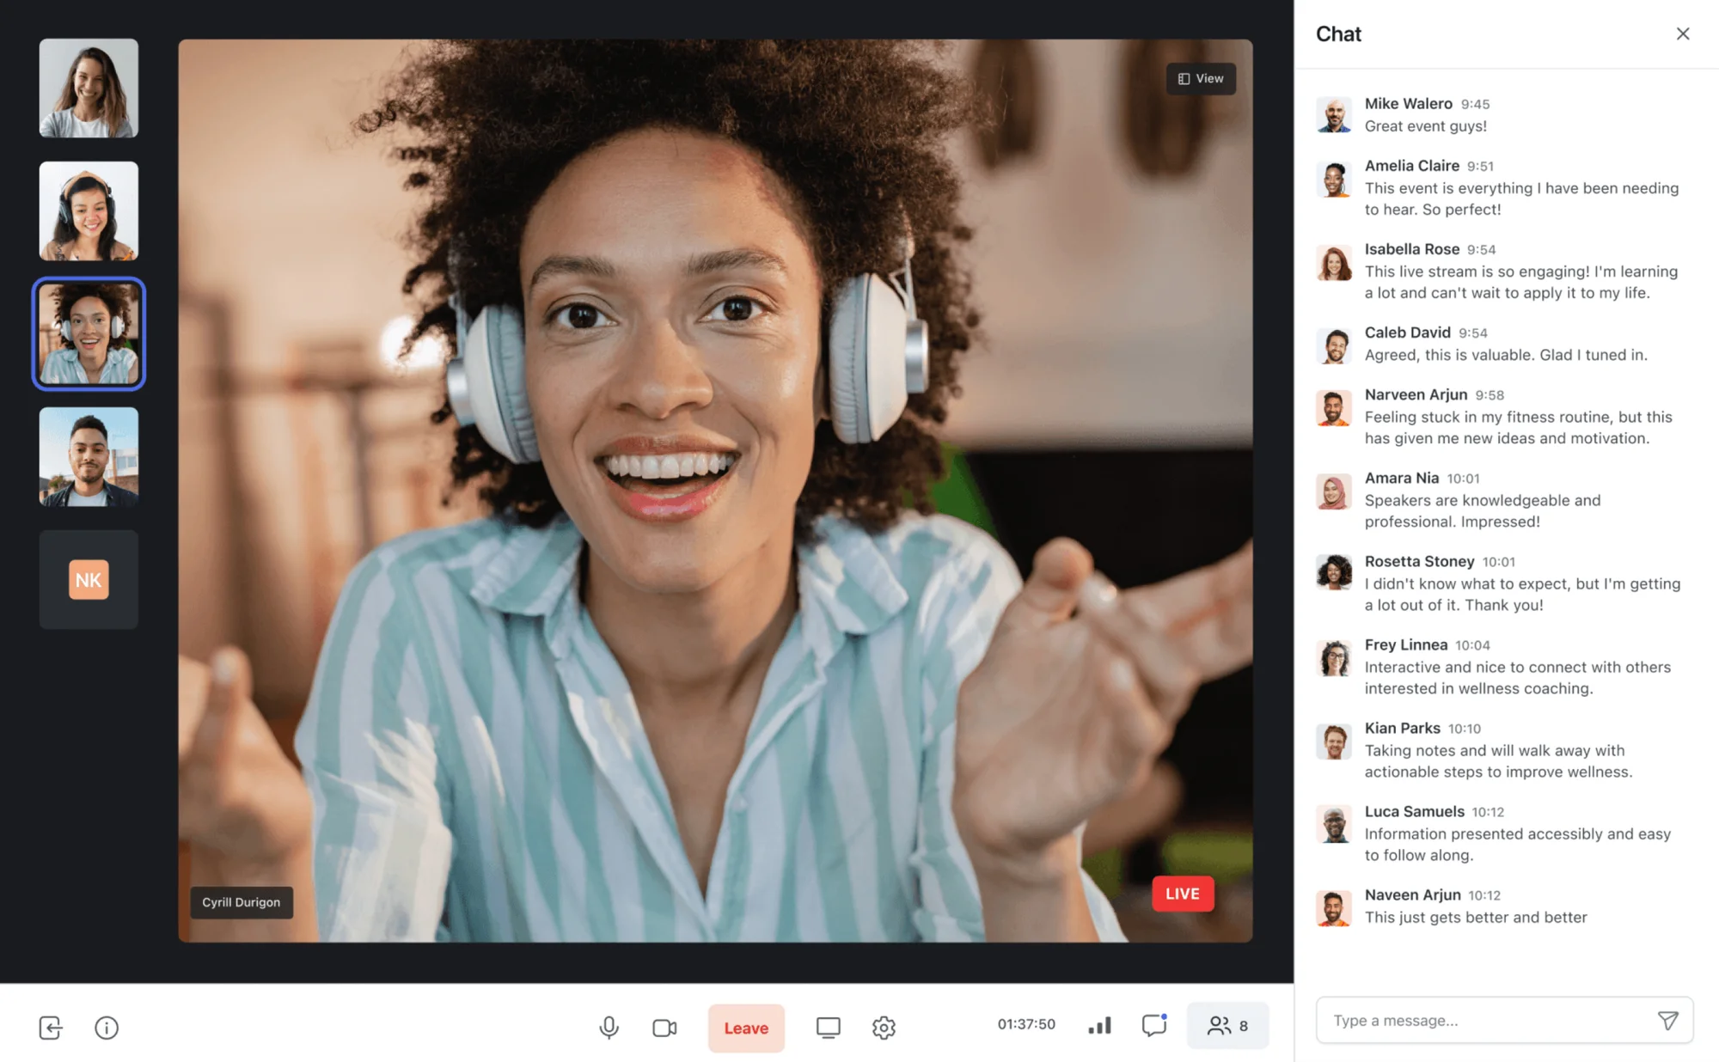
Task: Open settings gear icon
Action: 884,1027
